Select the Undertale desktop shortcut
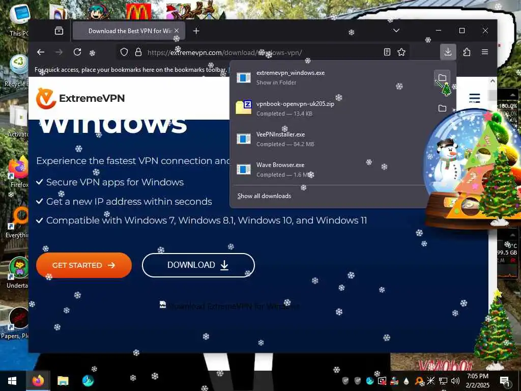The width and height of the screenshot is (521, 391). click(17, 273)
